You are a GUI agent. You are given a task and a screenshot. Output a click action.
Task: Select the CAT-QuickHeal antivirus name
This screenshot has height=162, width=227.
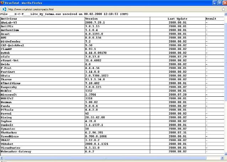(12, 45)
